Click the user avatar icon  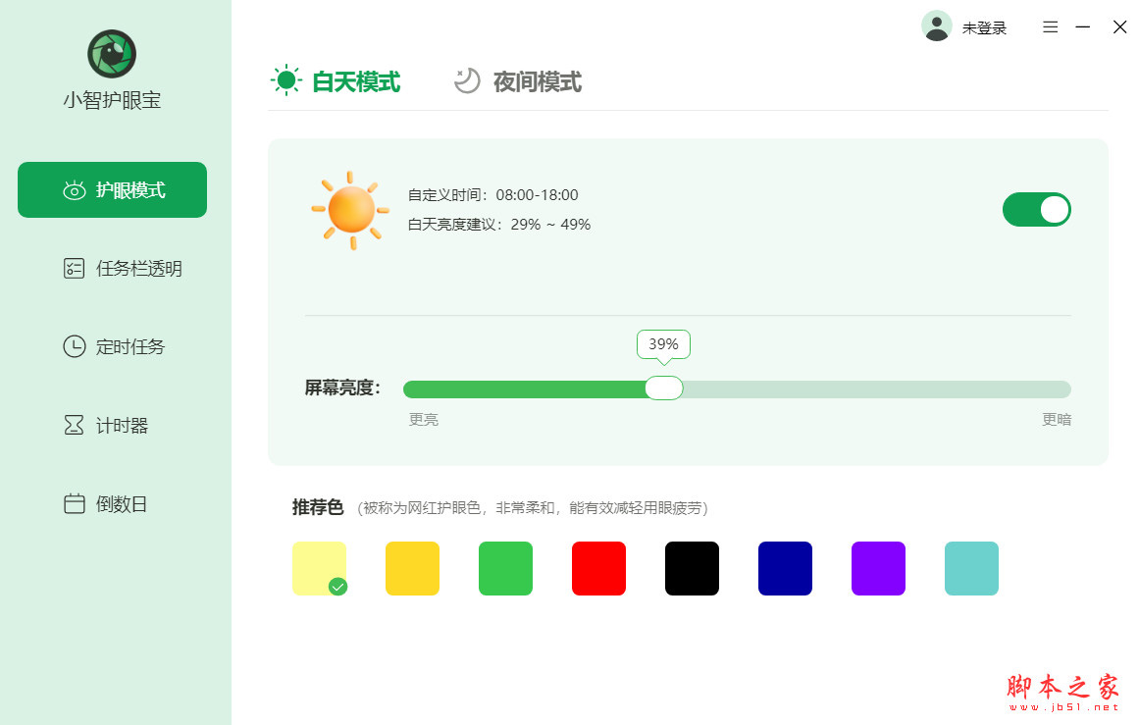coord(937,26)
